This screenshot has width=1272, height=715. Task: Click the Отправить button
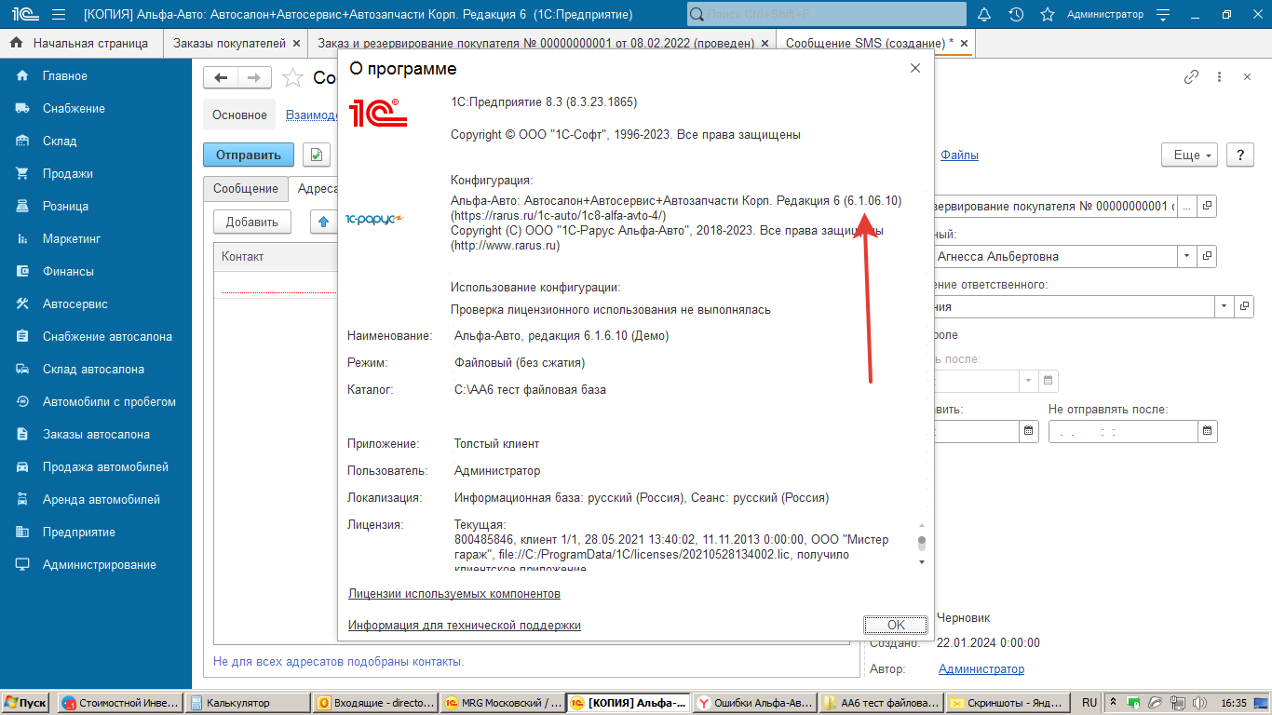[x=249, y=155]
